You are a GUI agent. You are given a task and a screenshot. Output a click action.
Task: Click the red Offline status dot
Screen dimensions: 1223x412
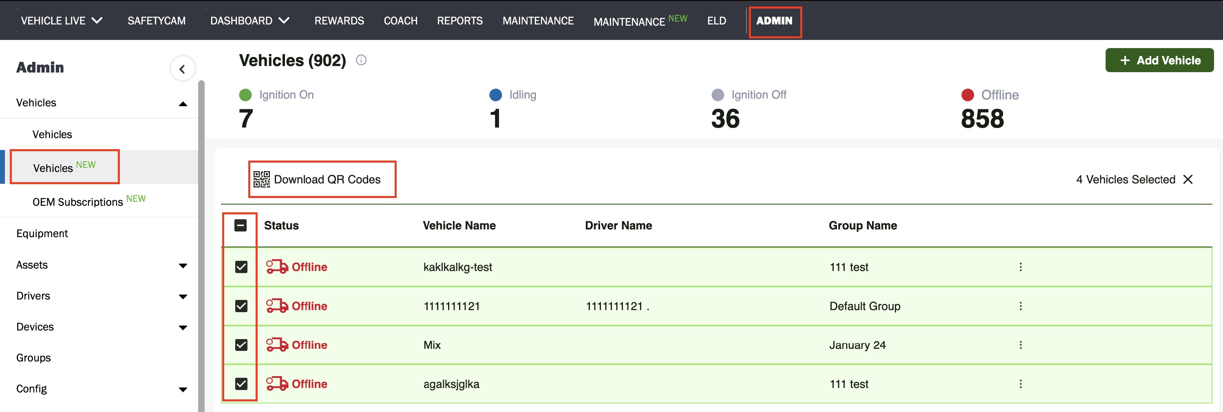click(x=967, y=95)
